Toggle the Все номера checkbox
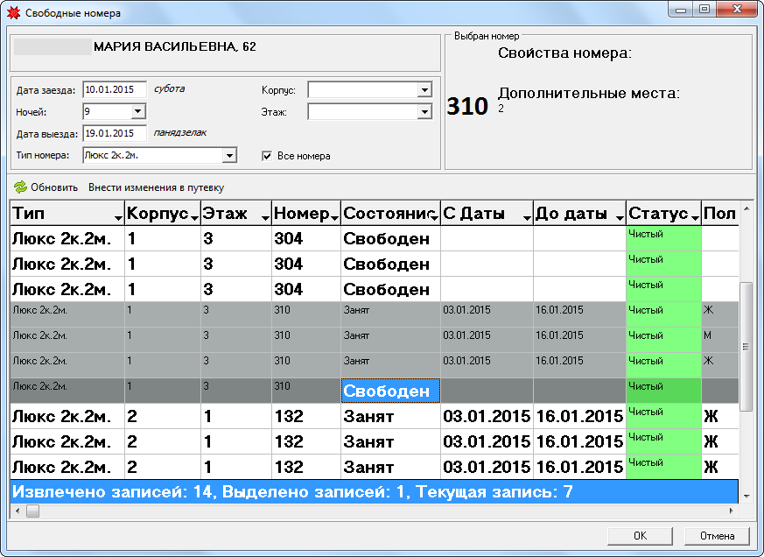This screenshot has height=557, width=764. [x=268, y=156]
